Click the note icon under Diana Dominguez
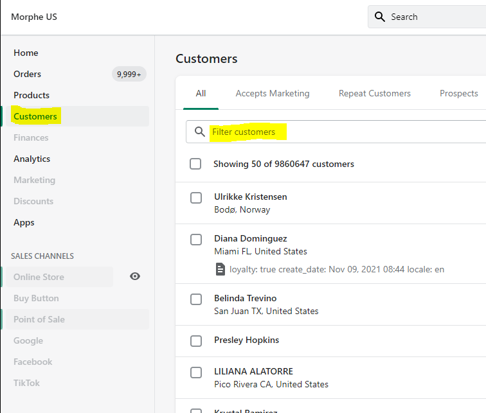Image resolution: width=486 pixels, height=413 pixels. [220, 269]
